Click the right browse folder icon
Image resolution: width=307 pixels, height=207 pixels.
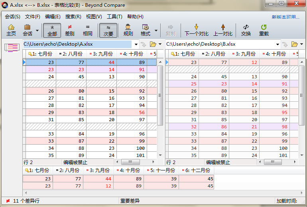295,44
